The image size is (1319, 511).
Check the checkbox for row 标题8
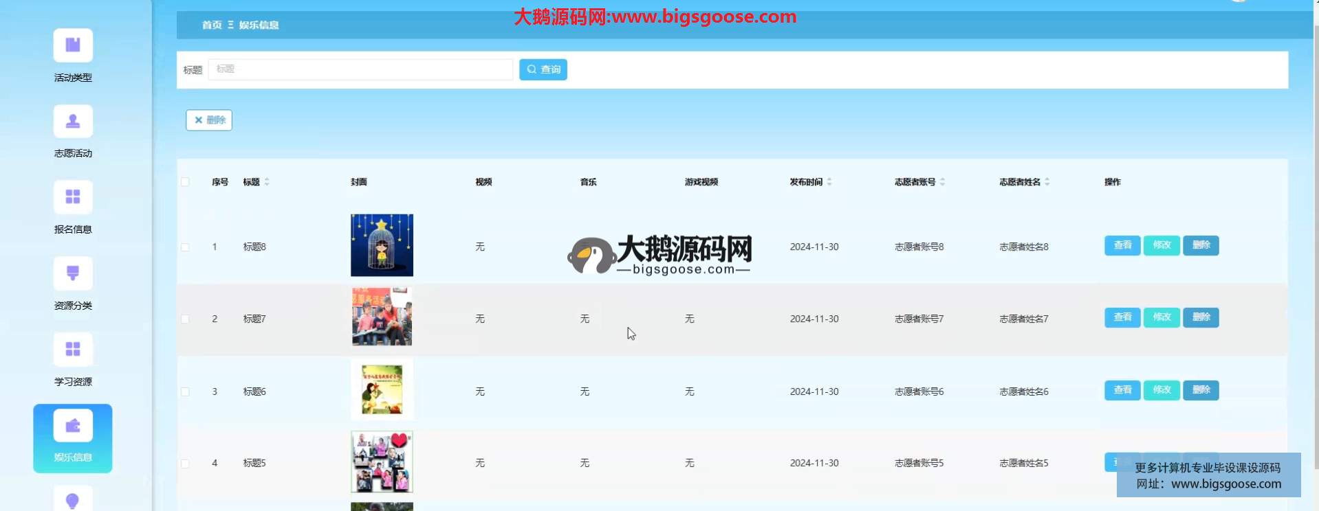(185, 247)
